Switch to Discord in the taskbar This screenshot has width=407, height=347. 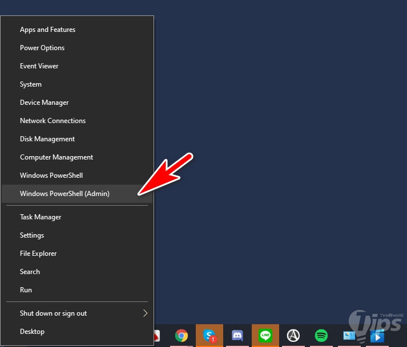pos(237,336)
